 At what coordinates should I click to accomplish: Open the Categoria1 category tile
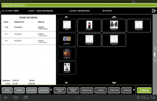coord(67,40)
